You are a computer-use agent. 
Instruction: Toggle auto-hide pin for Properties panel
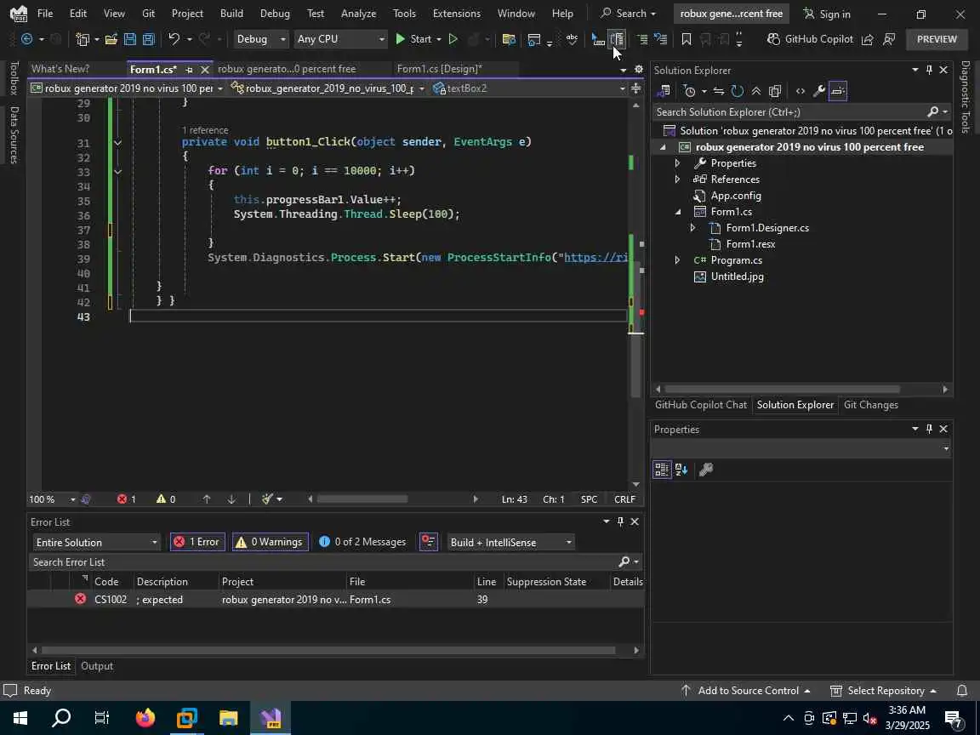point(929,429)
